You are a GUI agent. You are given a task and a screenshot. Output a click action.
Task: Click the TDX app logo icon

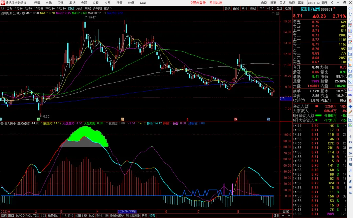[x=3, y=3]
